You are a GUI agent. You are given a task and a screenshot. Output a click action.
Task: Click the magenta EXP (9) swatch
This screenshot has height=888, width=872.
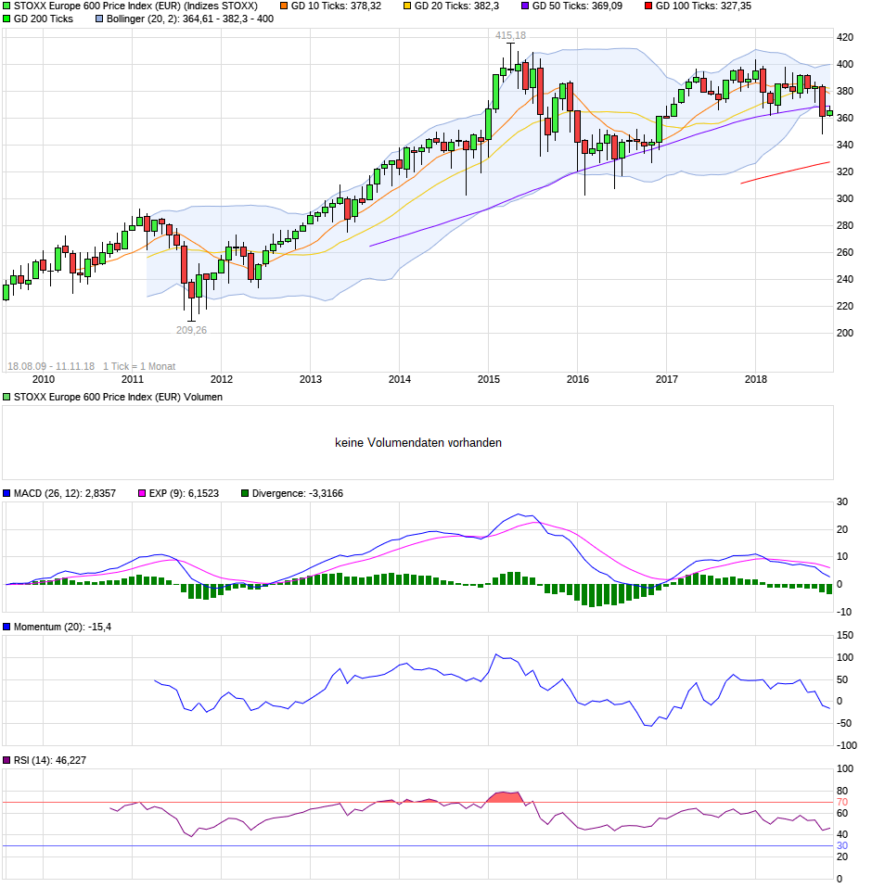(x=142, y=494)
